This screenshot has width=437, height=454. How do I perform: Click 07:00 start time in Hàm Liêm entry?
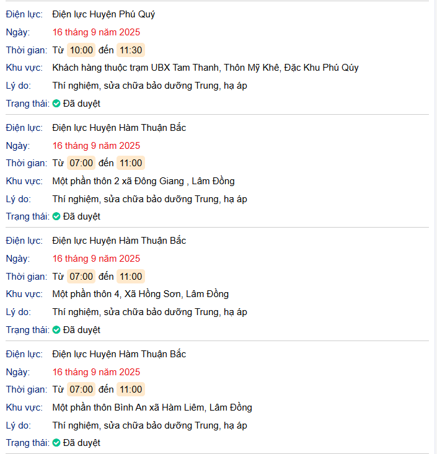tap(81, 389)
